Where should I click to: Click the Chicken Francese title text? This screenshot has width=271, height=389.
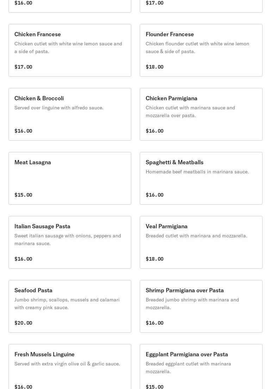coord(38,34)
